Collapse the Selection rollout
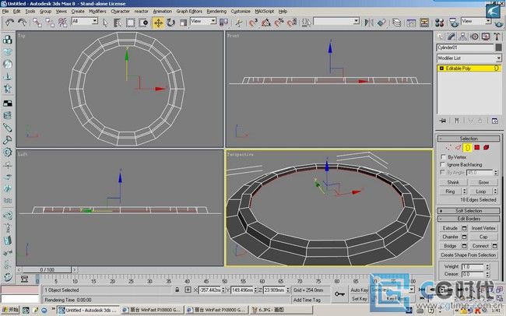The width and height of the screenshot is (506, 316). click(469, 139)
